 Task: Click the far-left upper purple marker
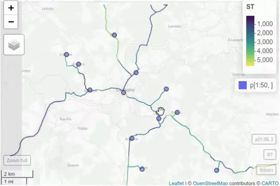pyautogui.click(x=67, y=54)
